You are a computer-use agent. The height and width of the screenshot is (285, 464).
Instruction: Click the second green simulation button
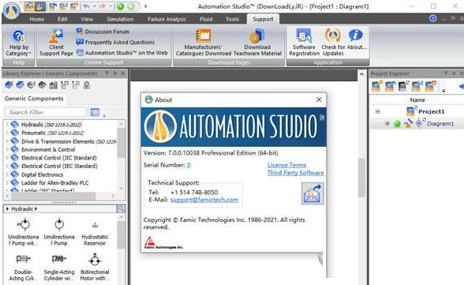point(131,6)
